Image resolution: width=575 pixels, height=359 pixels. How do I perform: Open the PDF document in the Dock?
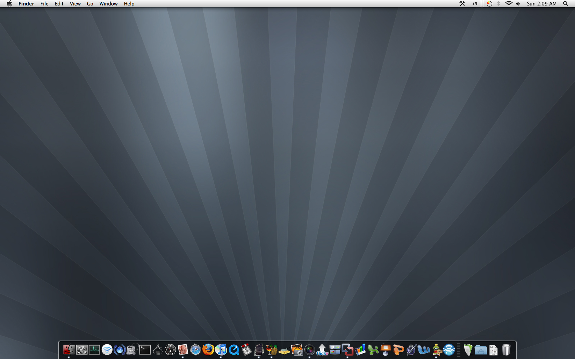point(493,350)
